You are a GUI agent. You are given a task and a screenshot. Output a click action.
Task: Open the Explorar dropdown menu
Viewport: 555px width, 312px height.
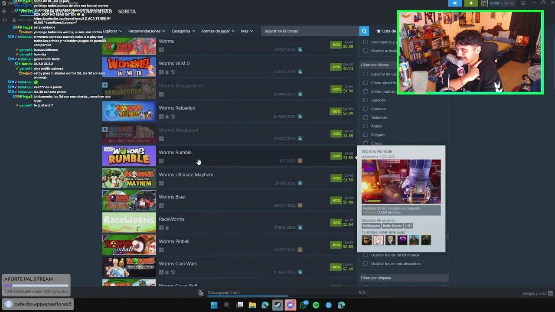click(x=112, y=31)
